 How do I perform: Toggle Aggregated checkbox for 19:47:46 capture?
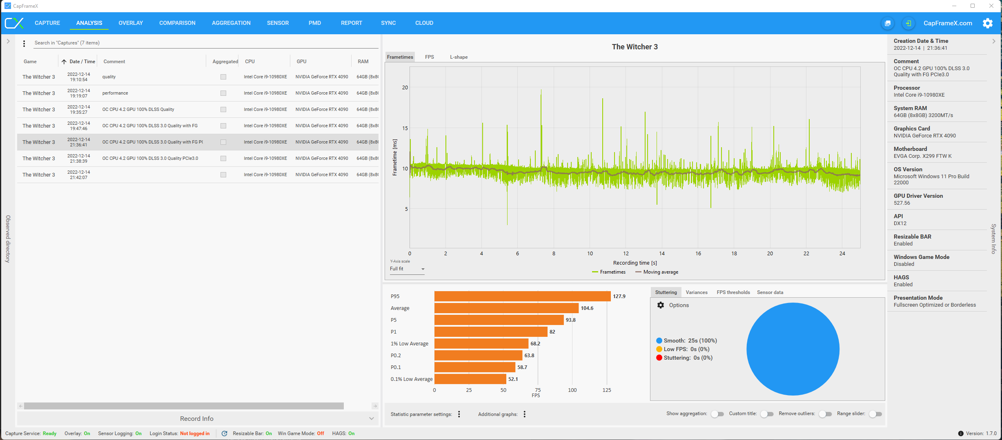(223, 126)
